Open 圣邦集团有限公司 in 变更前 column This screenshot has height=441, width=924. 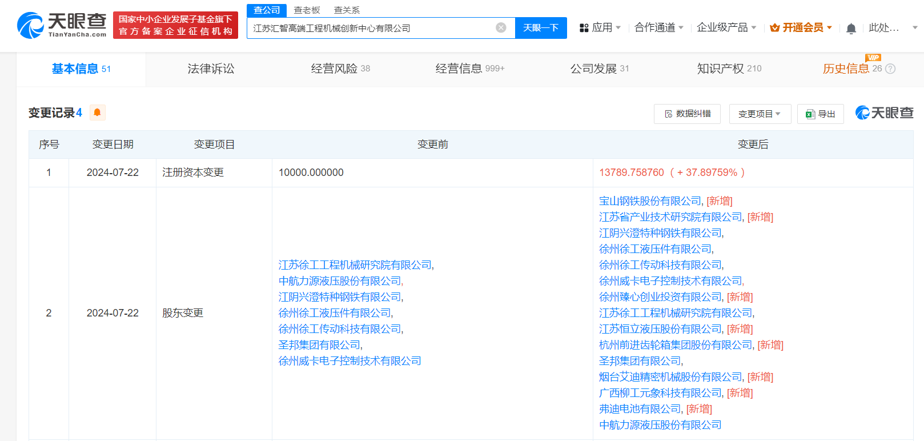coord(319,345)
